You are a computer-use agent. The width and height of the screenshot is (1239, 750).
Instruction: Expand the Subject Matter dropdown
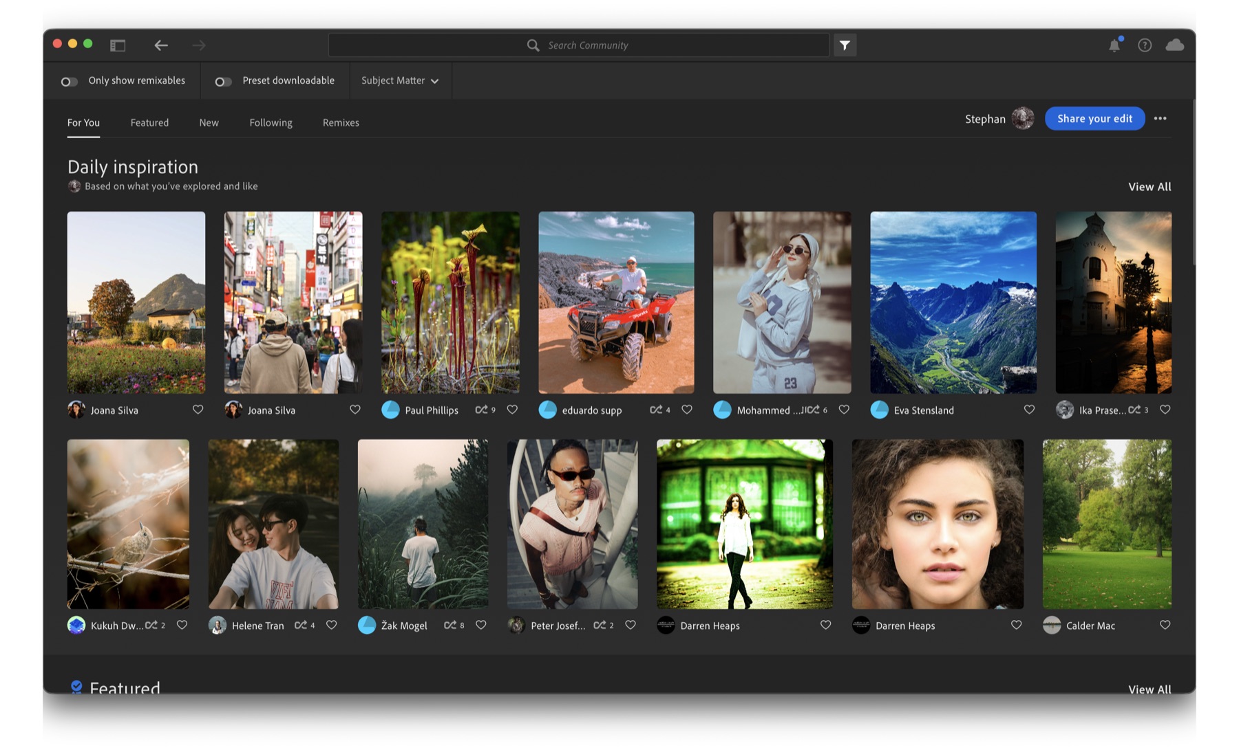(400, 80)
